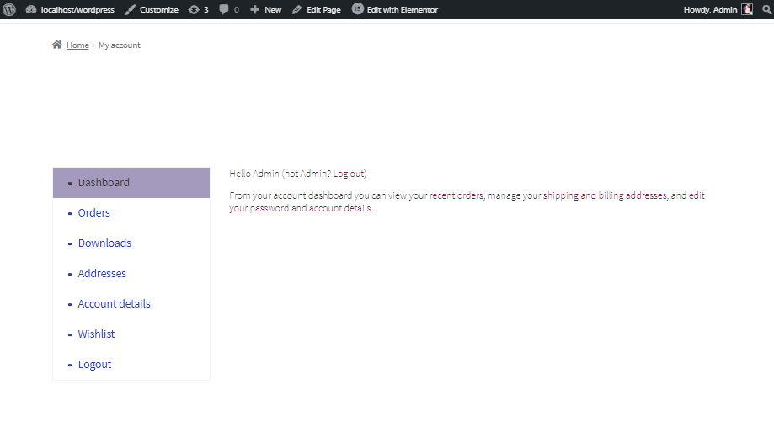This screenshot has width=774, height=428.
Task: Open localhost/wordpress site menu
Action: (x=77, y=9)
